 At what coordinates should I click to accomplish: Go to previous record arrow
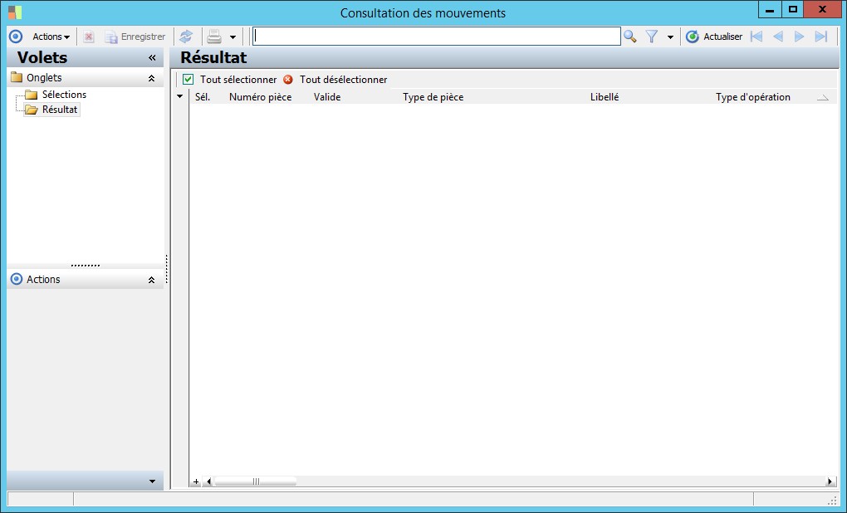[778, 37]
